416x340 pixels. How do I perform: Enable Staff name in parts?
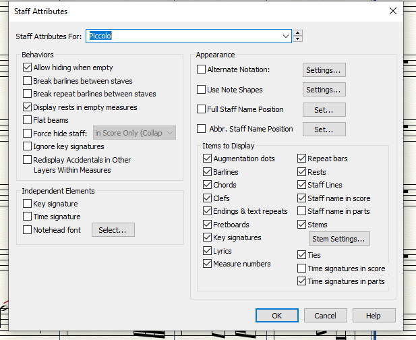(x=302, y=211)
